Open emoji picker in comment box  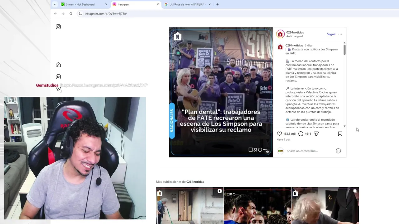pos(338,151)
